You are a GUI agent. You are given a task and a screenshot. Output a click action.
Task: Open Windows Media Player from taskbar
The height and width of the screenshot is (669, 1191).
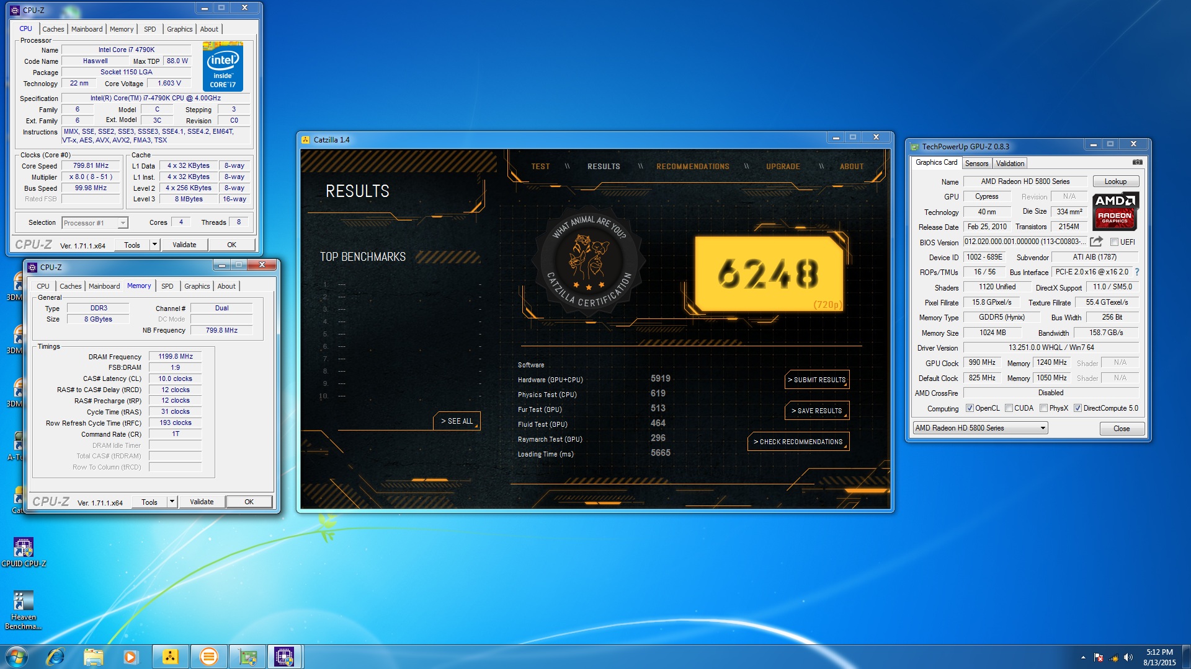(x=130, y=657)
